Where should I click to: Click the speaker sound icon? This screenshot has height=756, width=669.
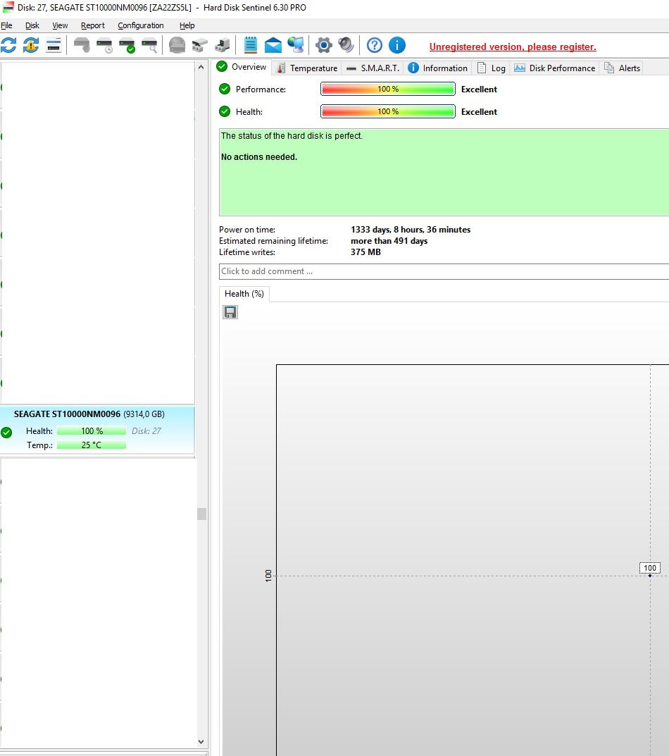(346, 45)
